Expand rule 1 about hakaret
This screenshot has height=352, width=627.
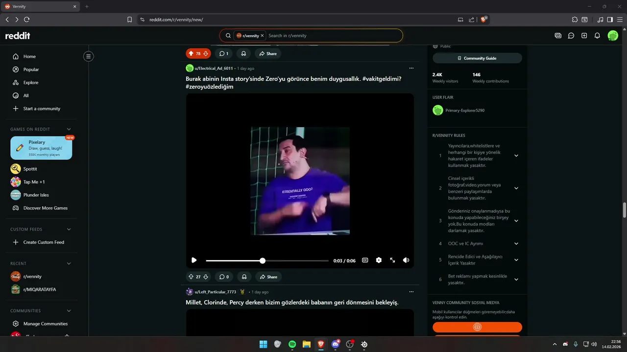pos(516,155)
